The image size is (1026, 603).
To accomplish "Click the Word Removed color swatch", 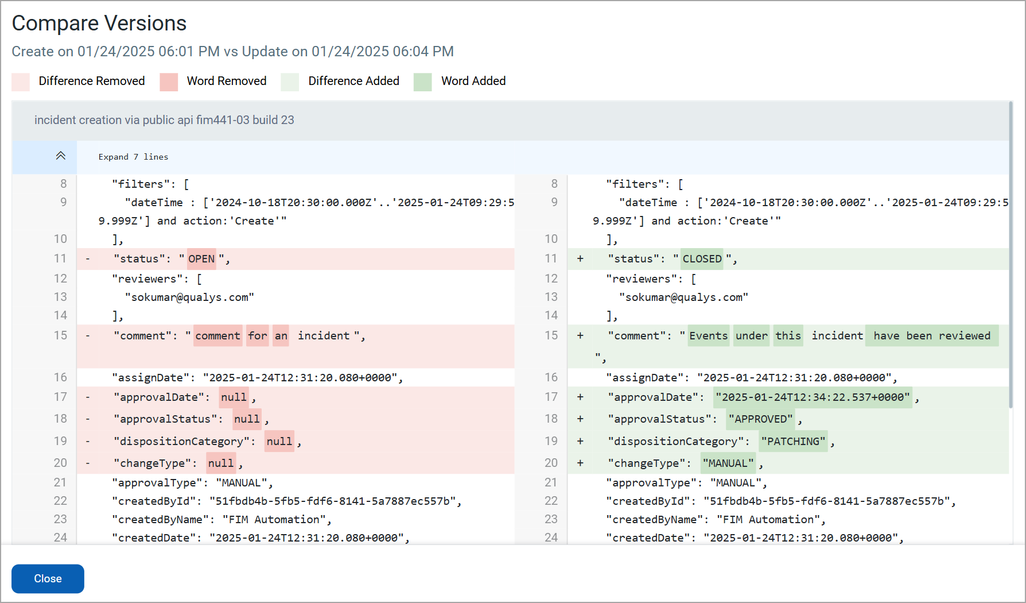I will 169,82.
